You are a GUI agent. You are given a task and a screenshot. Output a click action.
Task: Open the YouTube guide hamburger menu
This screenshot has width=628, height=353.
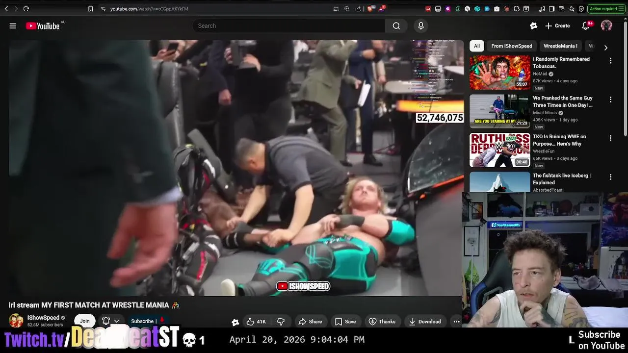[x=13, y=26]
